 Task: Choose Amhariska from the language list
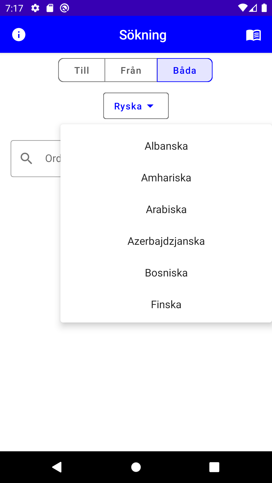(166, 178)
